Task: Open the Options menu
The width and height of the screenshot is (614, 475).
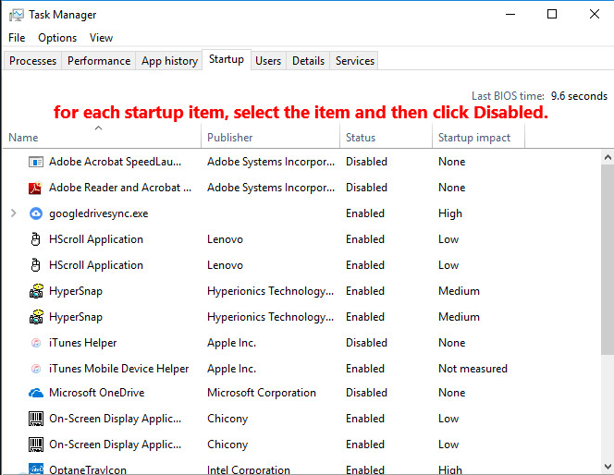Action: click(57, 38)
